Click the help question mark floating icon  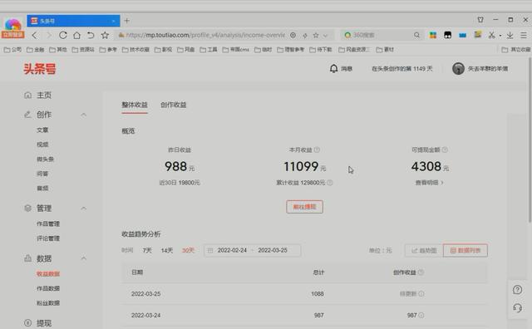pyautogui.click(x=517, y=290)
